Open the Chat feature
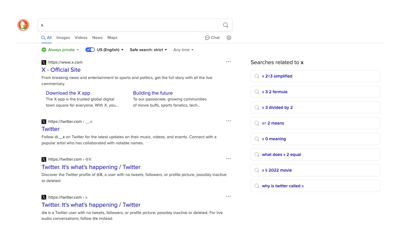This screenshot has height=239, width=400. (x=212, y=38)
